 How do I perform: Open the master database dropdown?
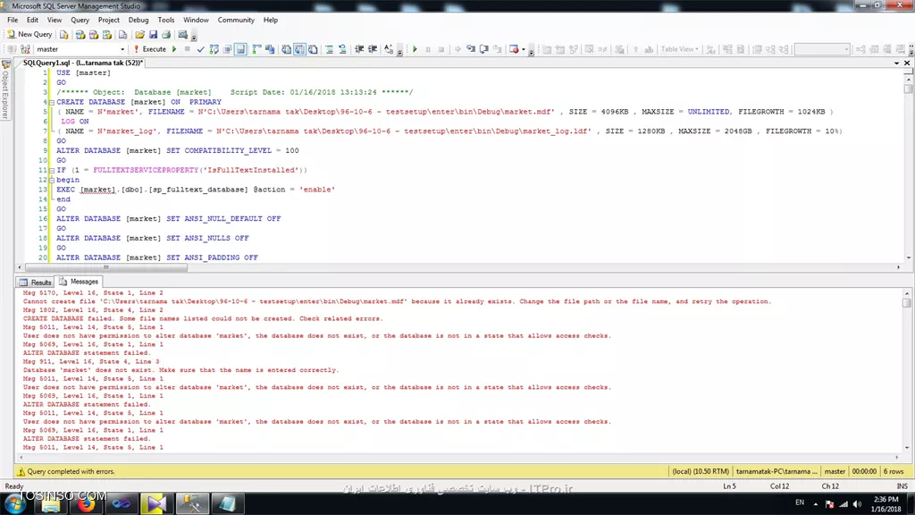[x=122, y=50]
